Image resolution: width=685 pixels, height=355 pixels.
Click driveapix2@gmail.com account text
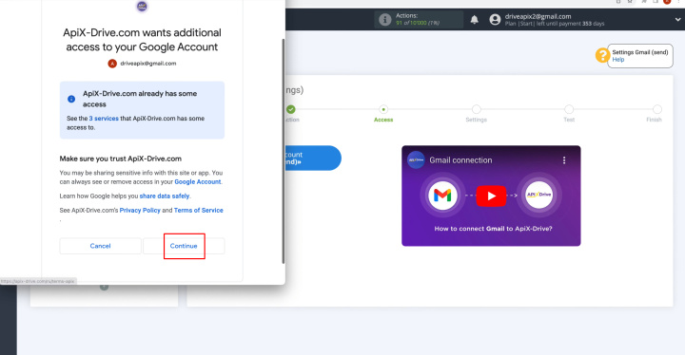tap(538, 16)
